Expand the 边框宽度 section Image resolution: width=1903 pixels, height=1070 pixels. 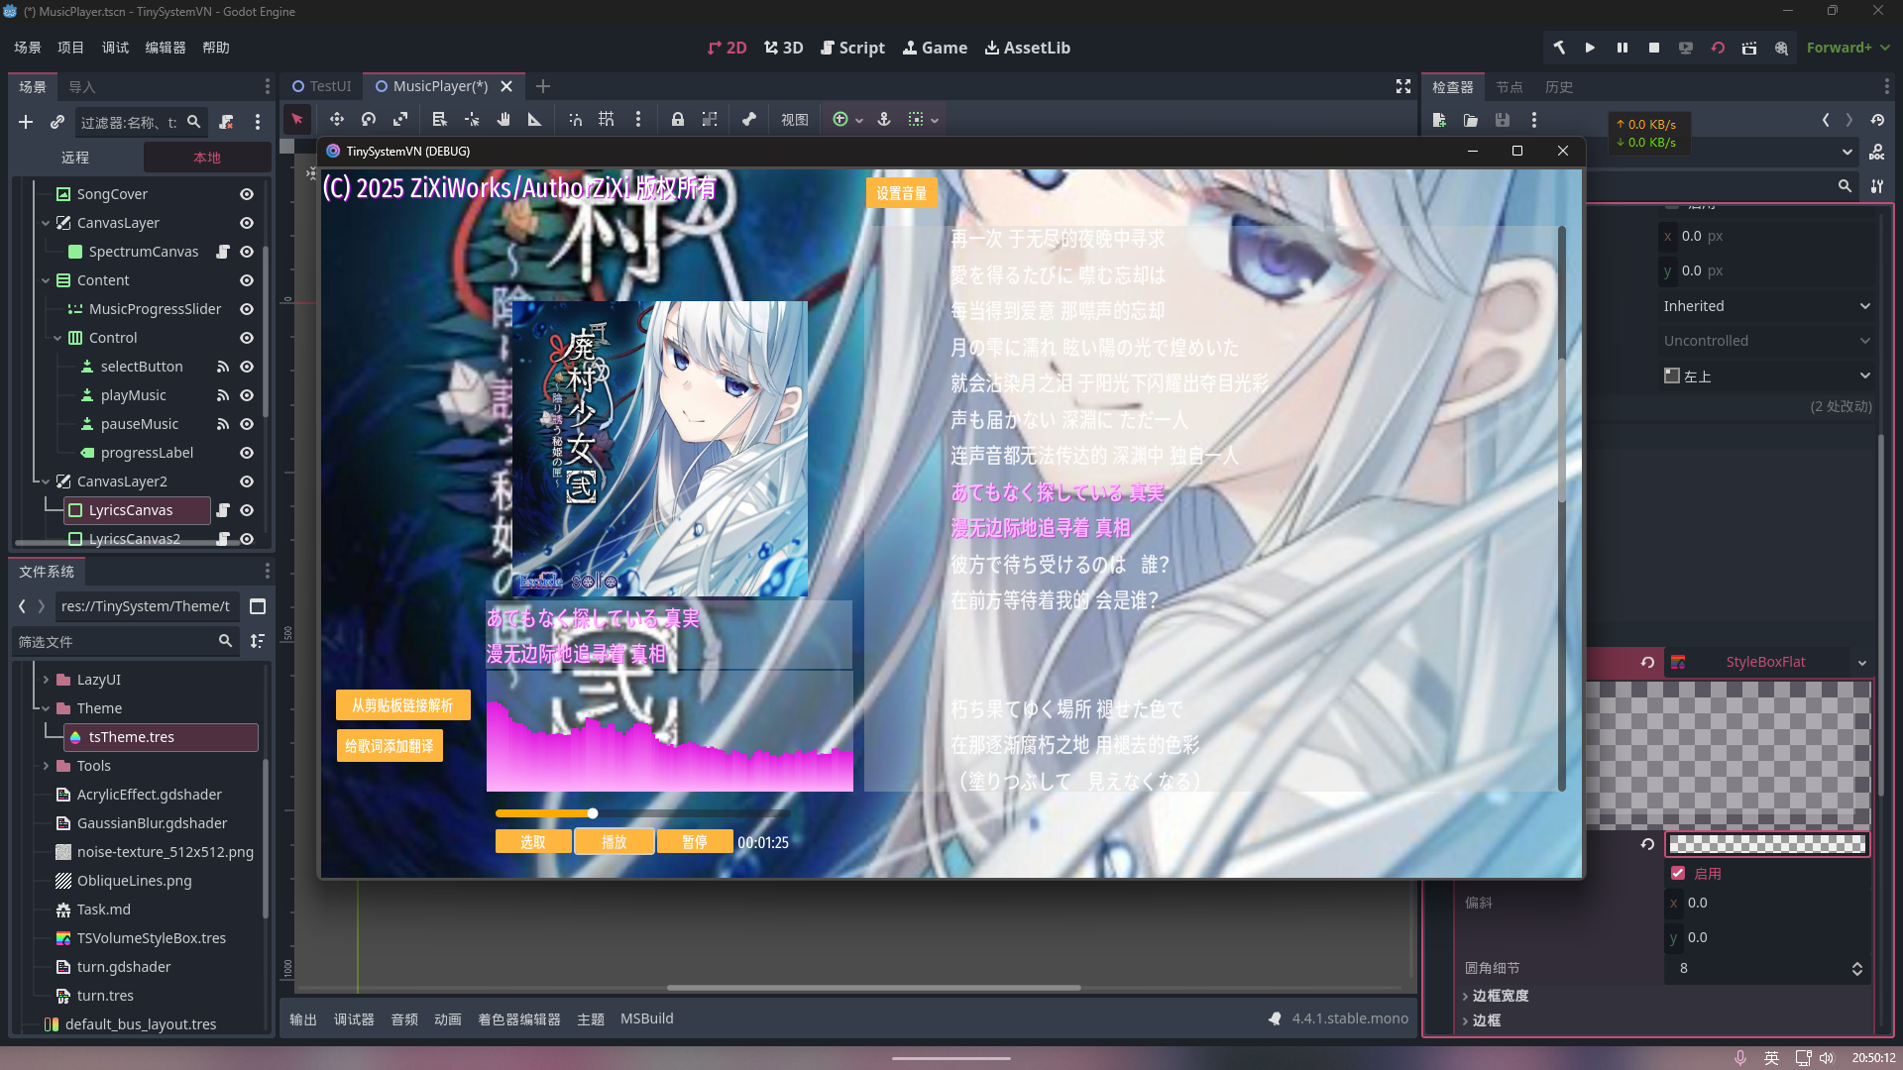(x=1500, y=996)
